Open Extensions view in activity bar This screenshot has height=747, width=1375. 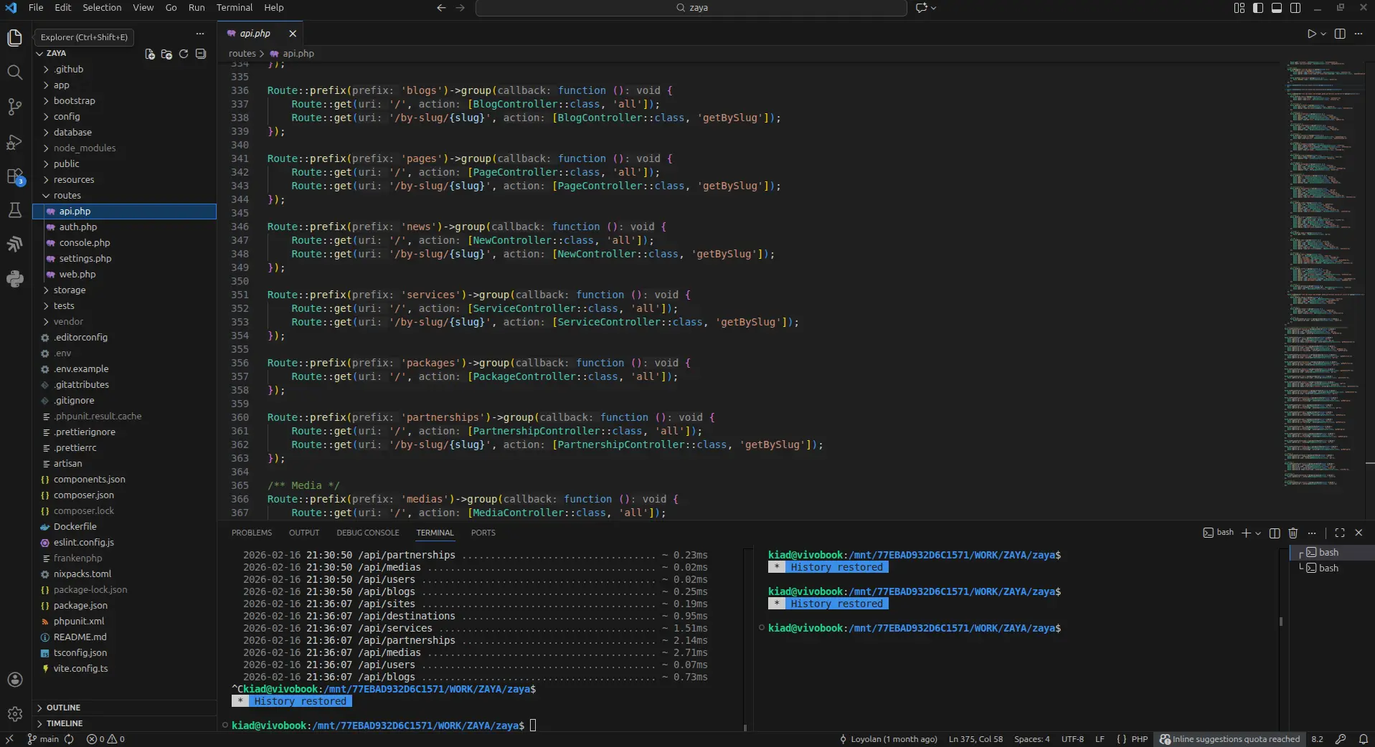14,176
